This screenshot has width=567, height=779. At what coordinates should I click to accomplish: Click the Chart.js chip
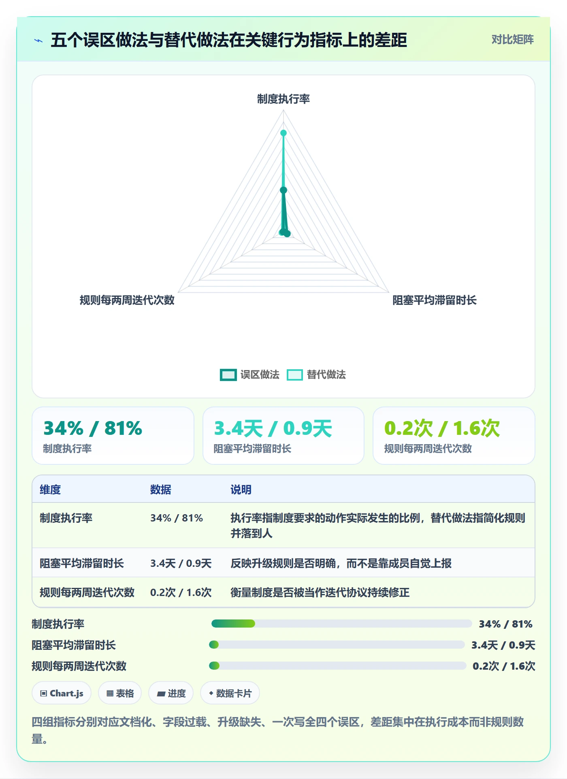click(62, 693)
